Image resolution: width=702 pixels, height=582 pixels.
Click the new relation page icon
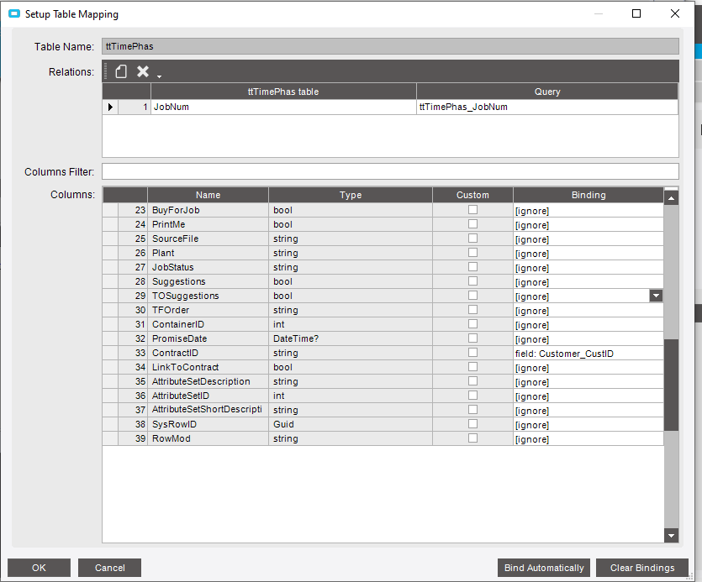[x=121, y=71]
